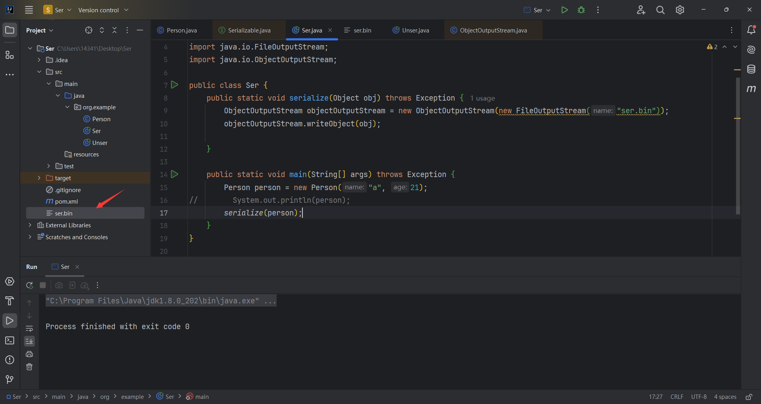761x404 pixels.
Task: Run the Ser configuration
Action: pos(564,10)
